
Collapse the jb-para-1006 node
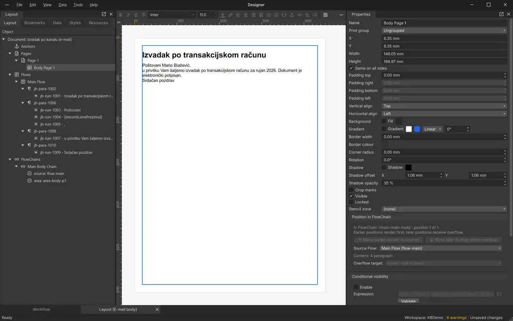[22, 103]
